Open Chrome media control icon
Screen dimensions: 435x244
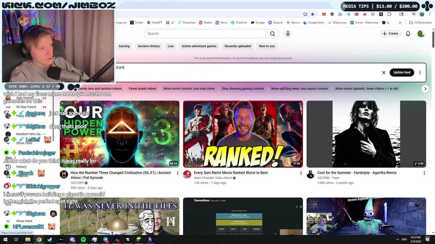(x=414, y=14)
